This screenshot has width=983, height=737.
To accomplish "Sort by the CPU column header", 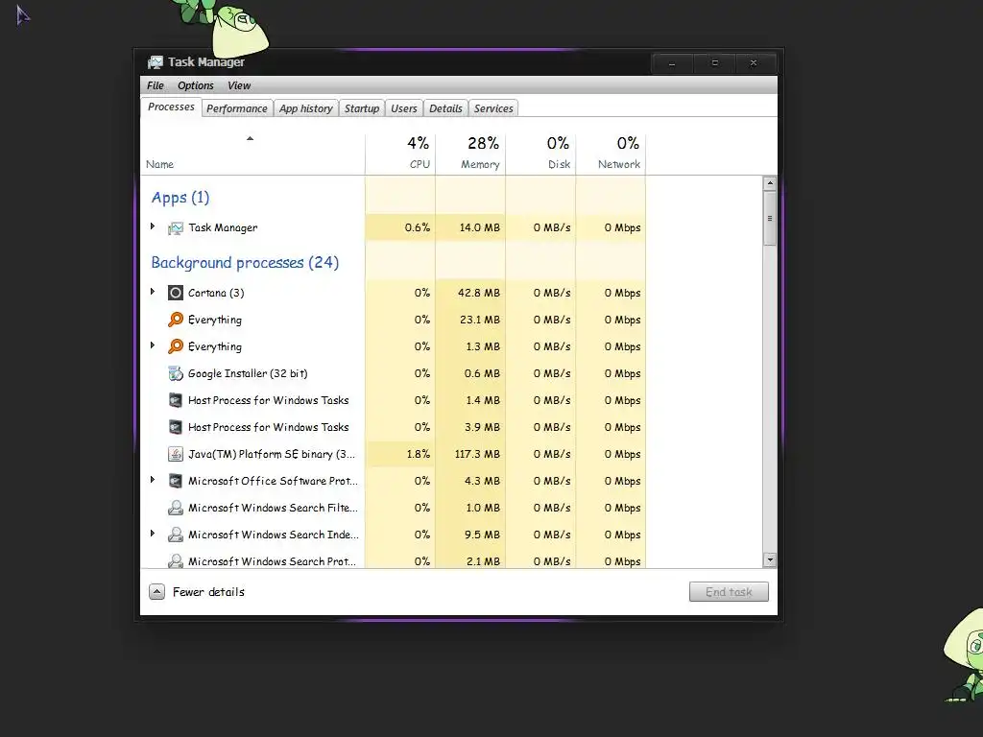I will (400, 154).
